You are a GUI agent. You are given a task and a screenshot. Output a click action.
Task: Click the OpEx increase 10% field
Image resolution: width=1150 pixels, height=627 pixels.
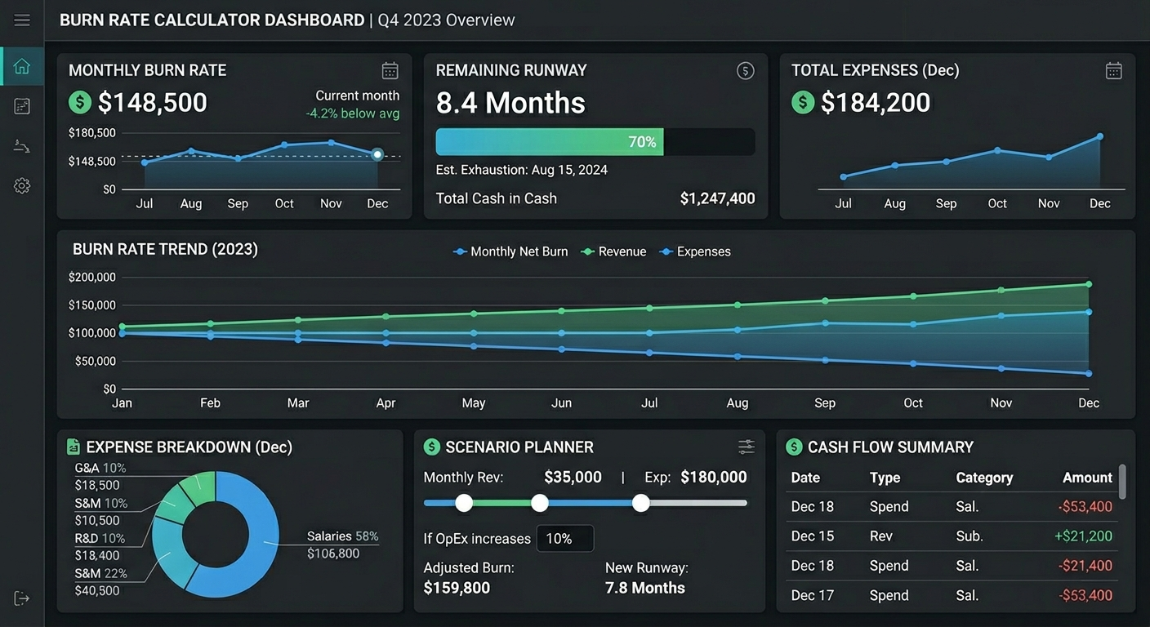(564, 539)
